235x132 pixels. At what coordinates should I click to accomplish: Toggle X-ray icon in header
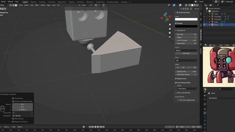pos(186,5)
